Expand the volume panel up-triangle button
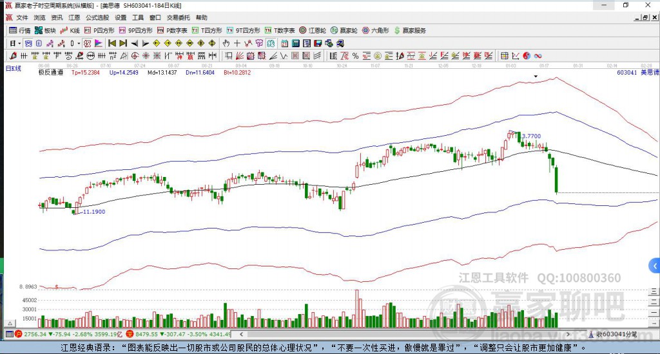The height and width of the screenshot is (354, 660). click(10, 323)
